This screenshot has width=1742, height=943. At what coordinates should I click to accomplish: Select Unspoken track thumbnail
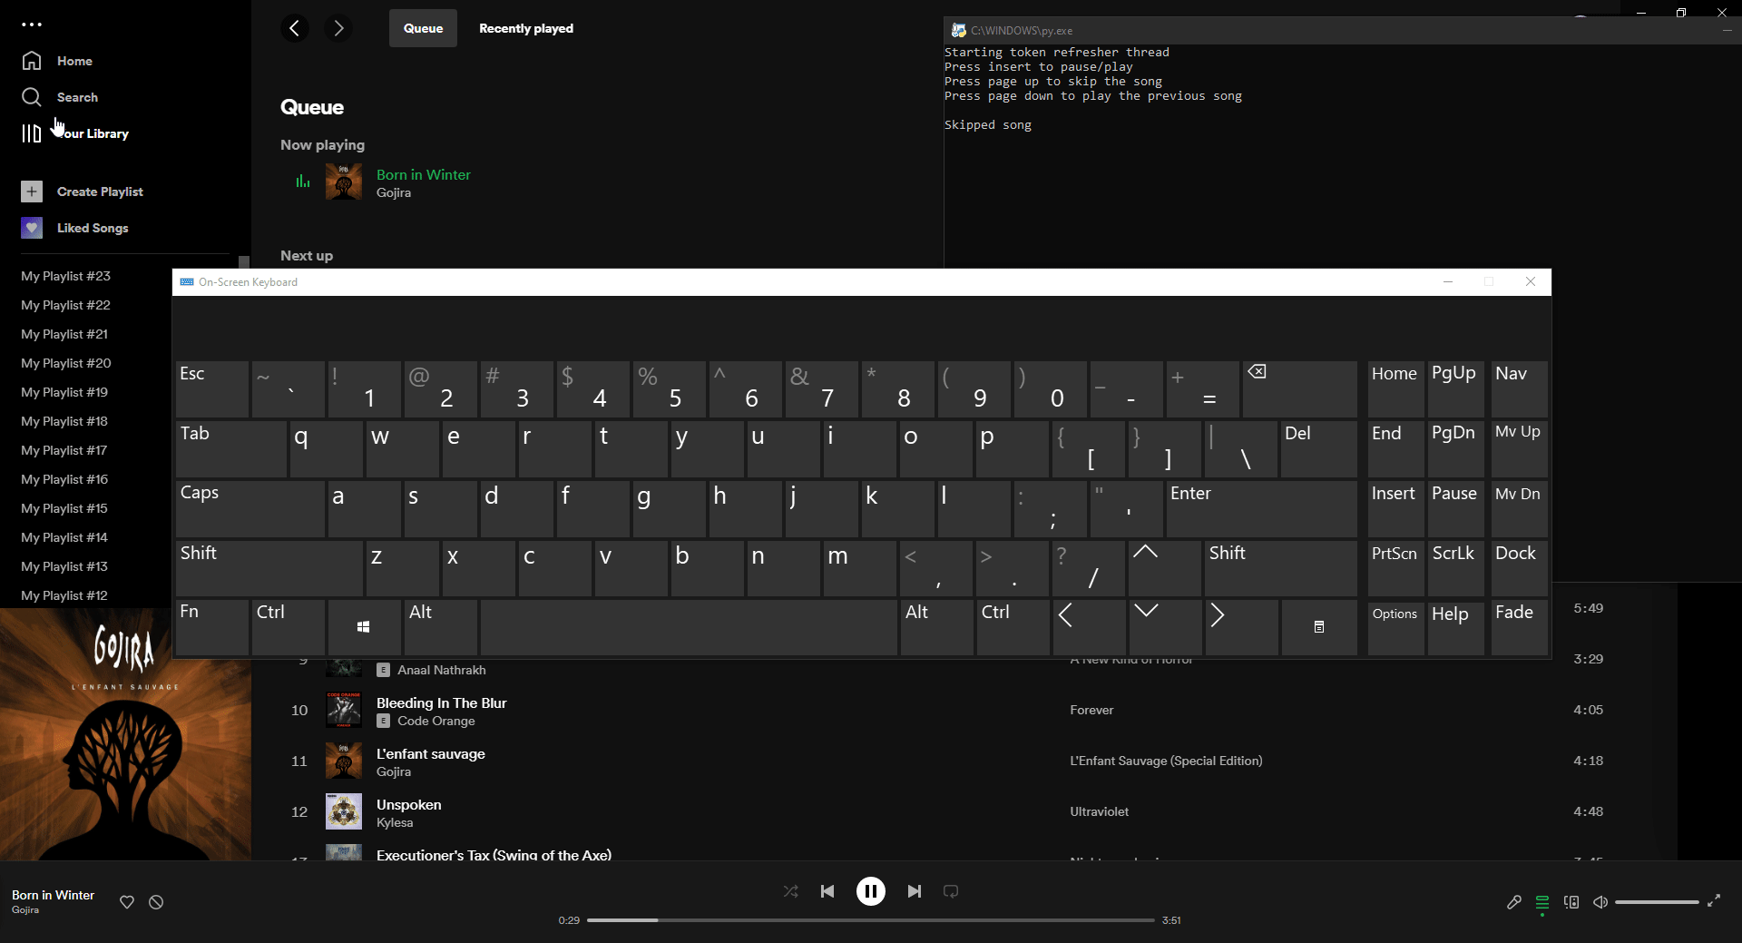344,811
